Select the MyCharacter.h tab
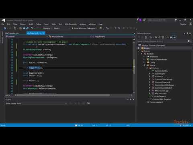This screenshot has width=193, height=145. [x=33, y=33]
